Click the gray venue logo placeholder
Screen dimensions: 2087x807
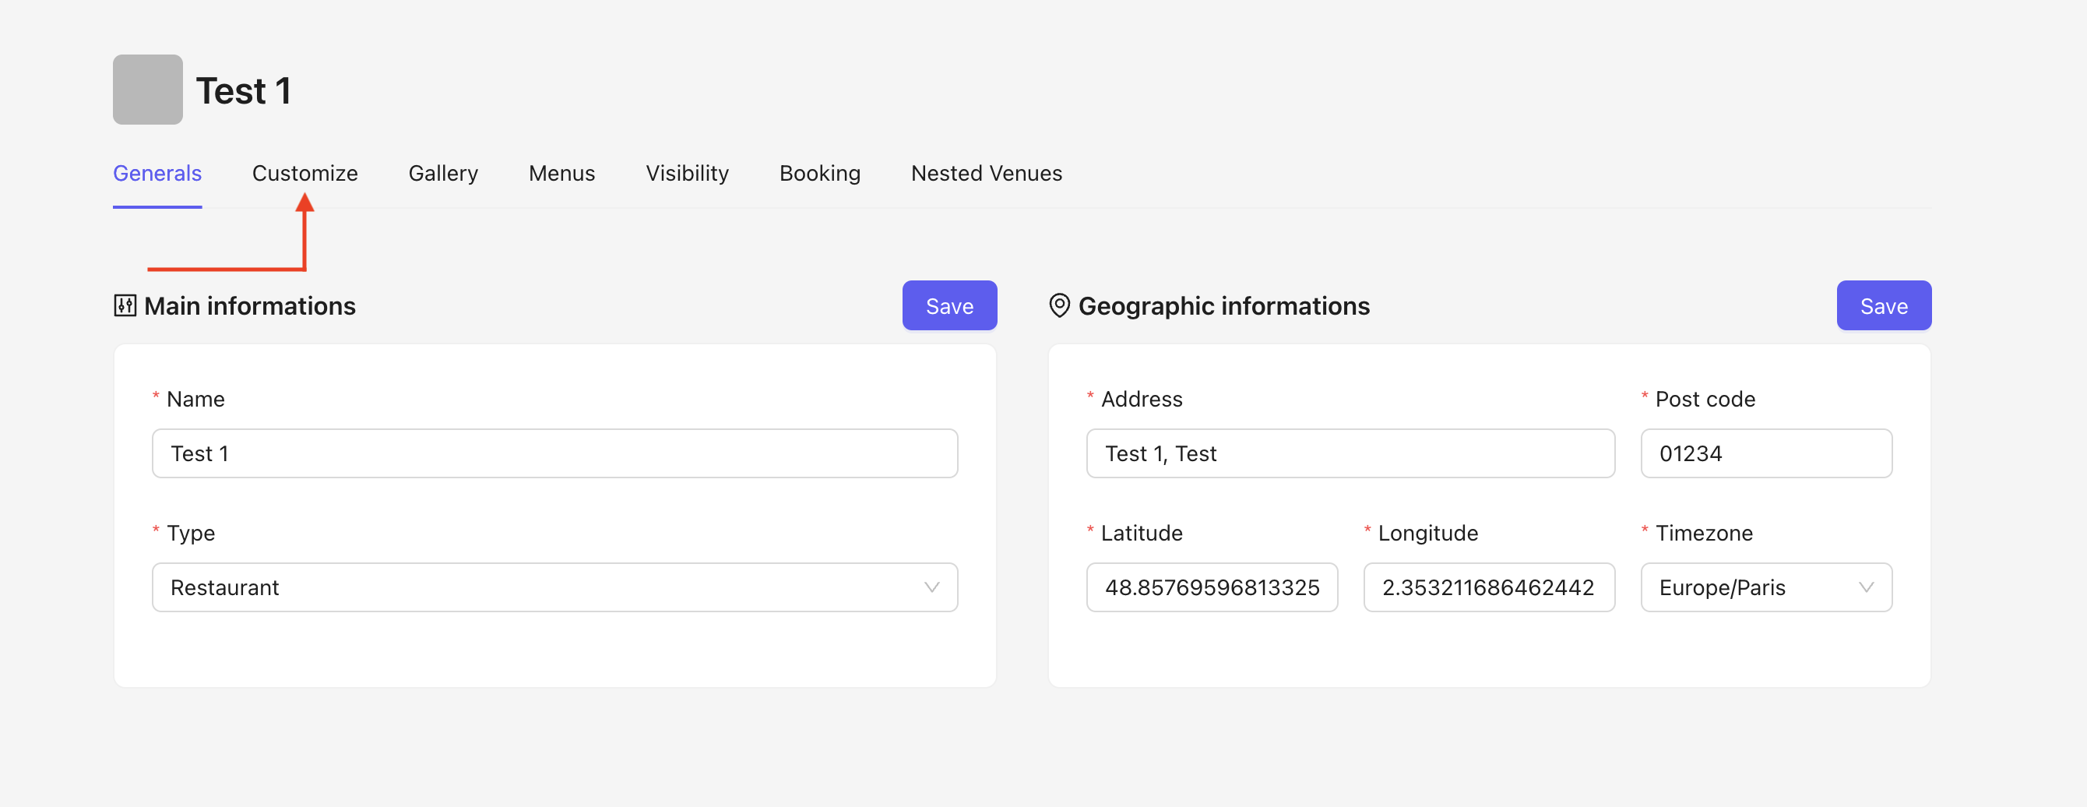click(147, 90)
